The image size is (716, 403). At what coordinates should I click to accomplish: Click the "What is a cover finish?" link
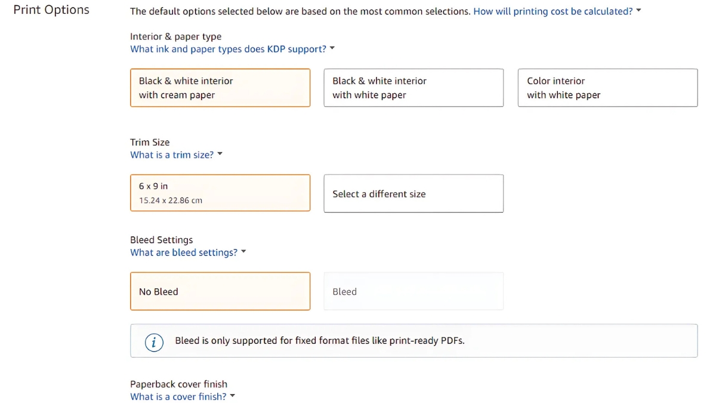coord(178,396)
